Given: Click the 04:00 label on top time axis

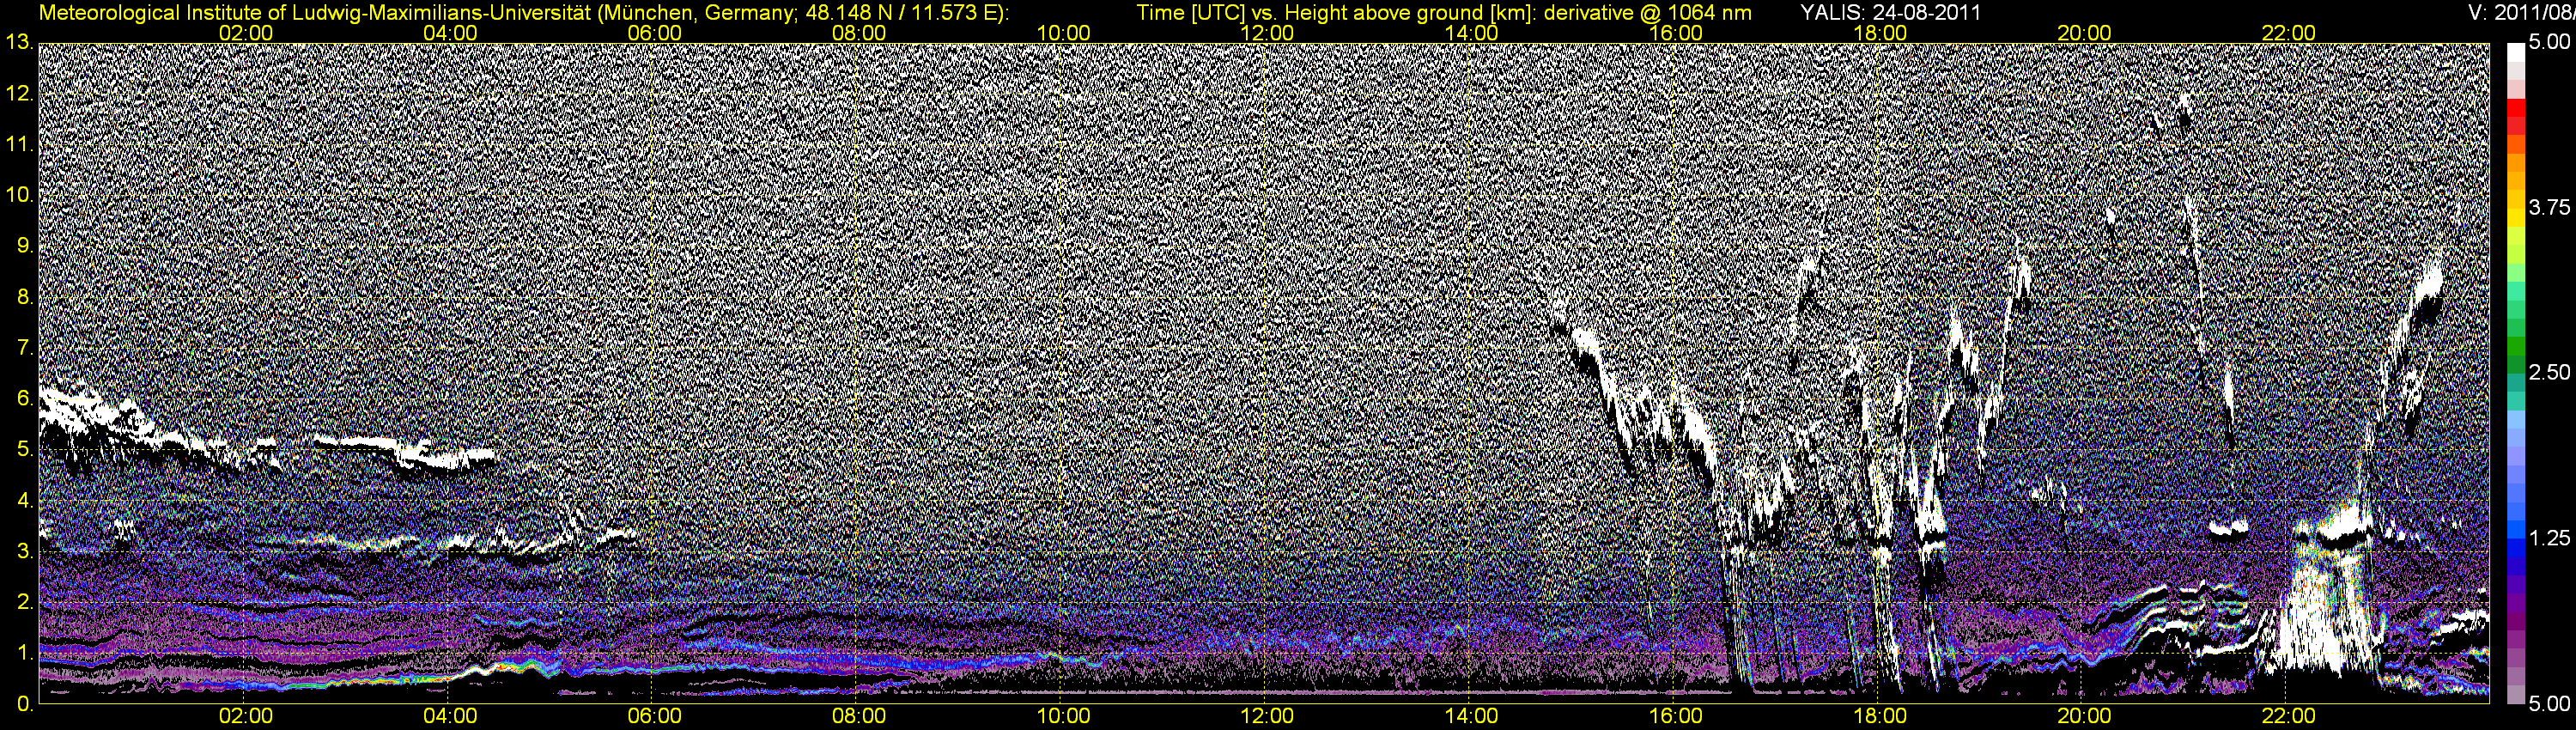Looking at the screenshot, I should pyautogui.click(x=450, y=33).
